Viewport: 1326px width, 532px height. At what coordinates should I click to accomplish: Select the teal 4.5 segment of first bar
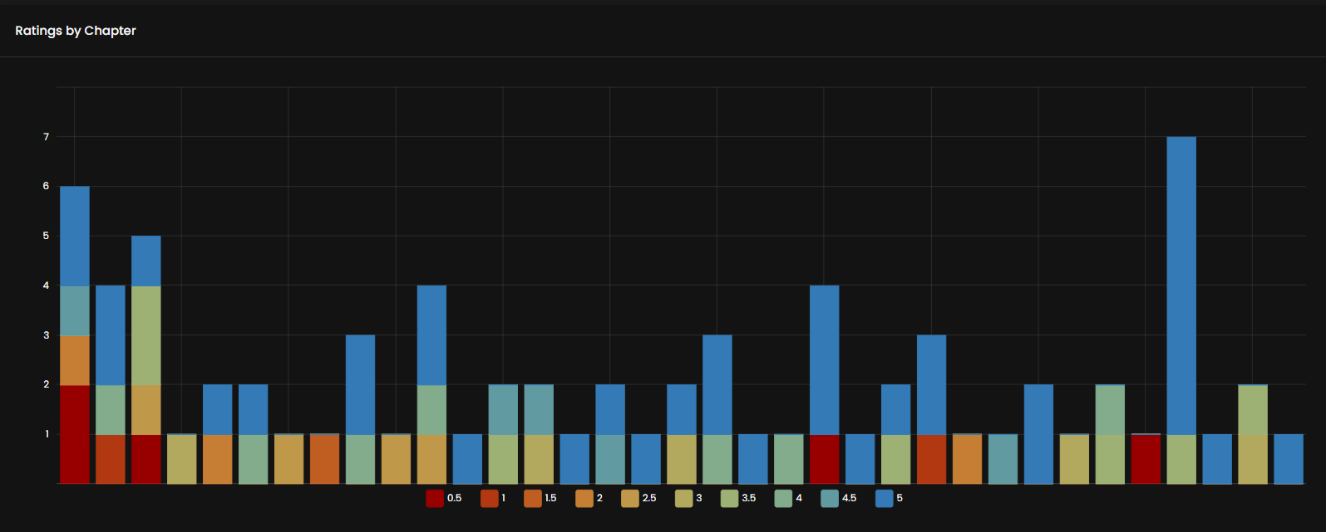(x=75, y=310)
